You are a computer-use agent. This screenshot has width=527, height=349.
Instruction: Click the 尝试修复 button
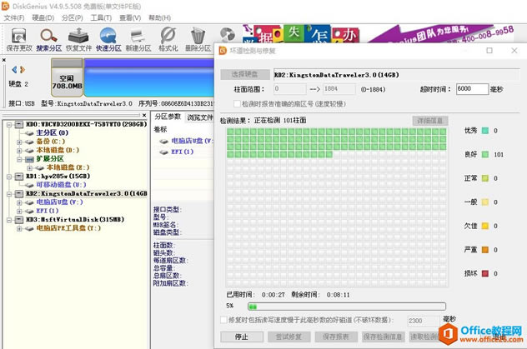pyautogui.click(x=289, y=337)
